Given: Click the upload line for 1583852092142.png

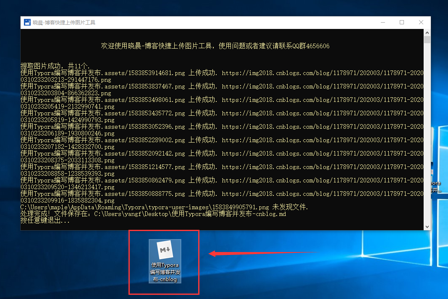Looking at the screenshot, I should [x=222, y=153].
